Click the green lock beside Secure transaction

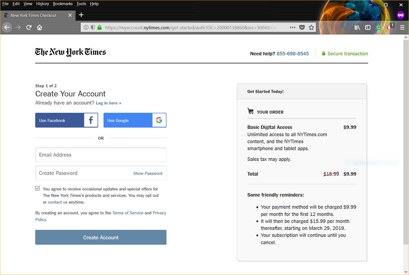[324, 53]
